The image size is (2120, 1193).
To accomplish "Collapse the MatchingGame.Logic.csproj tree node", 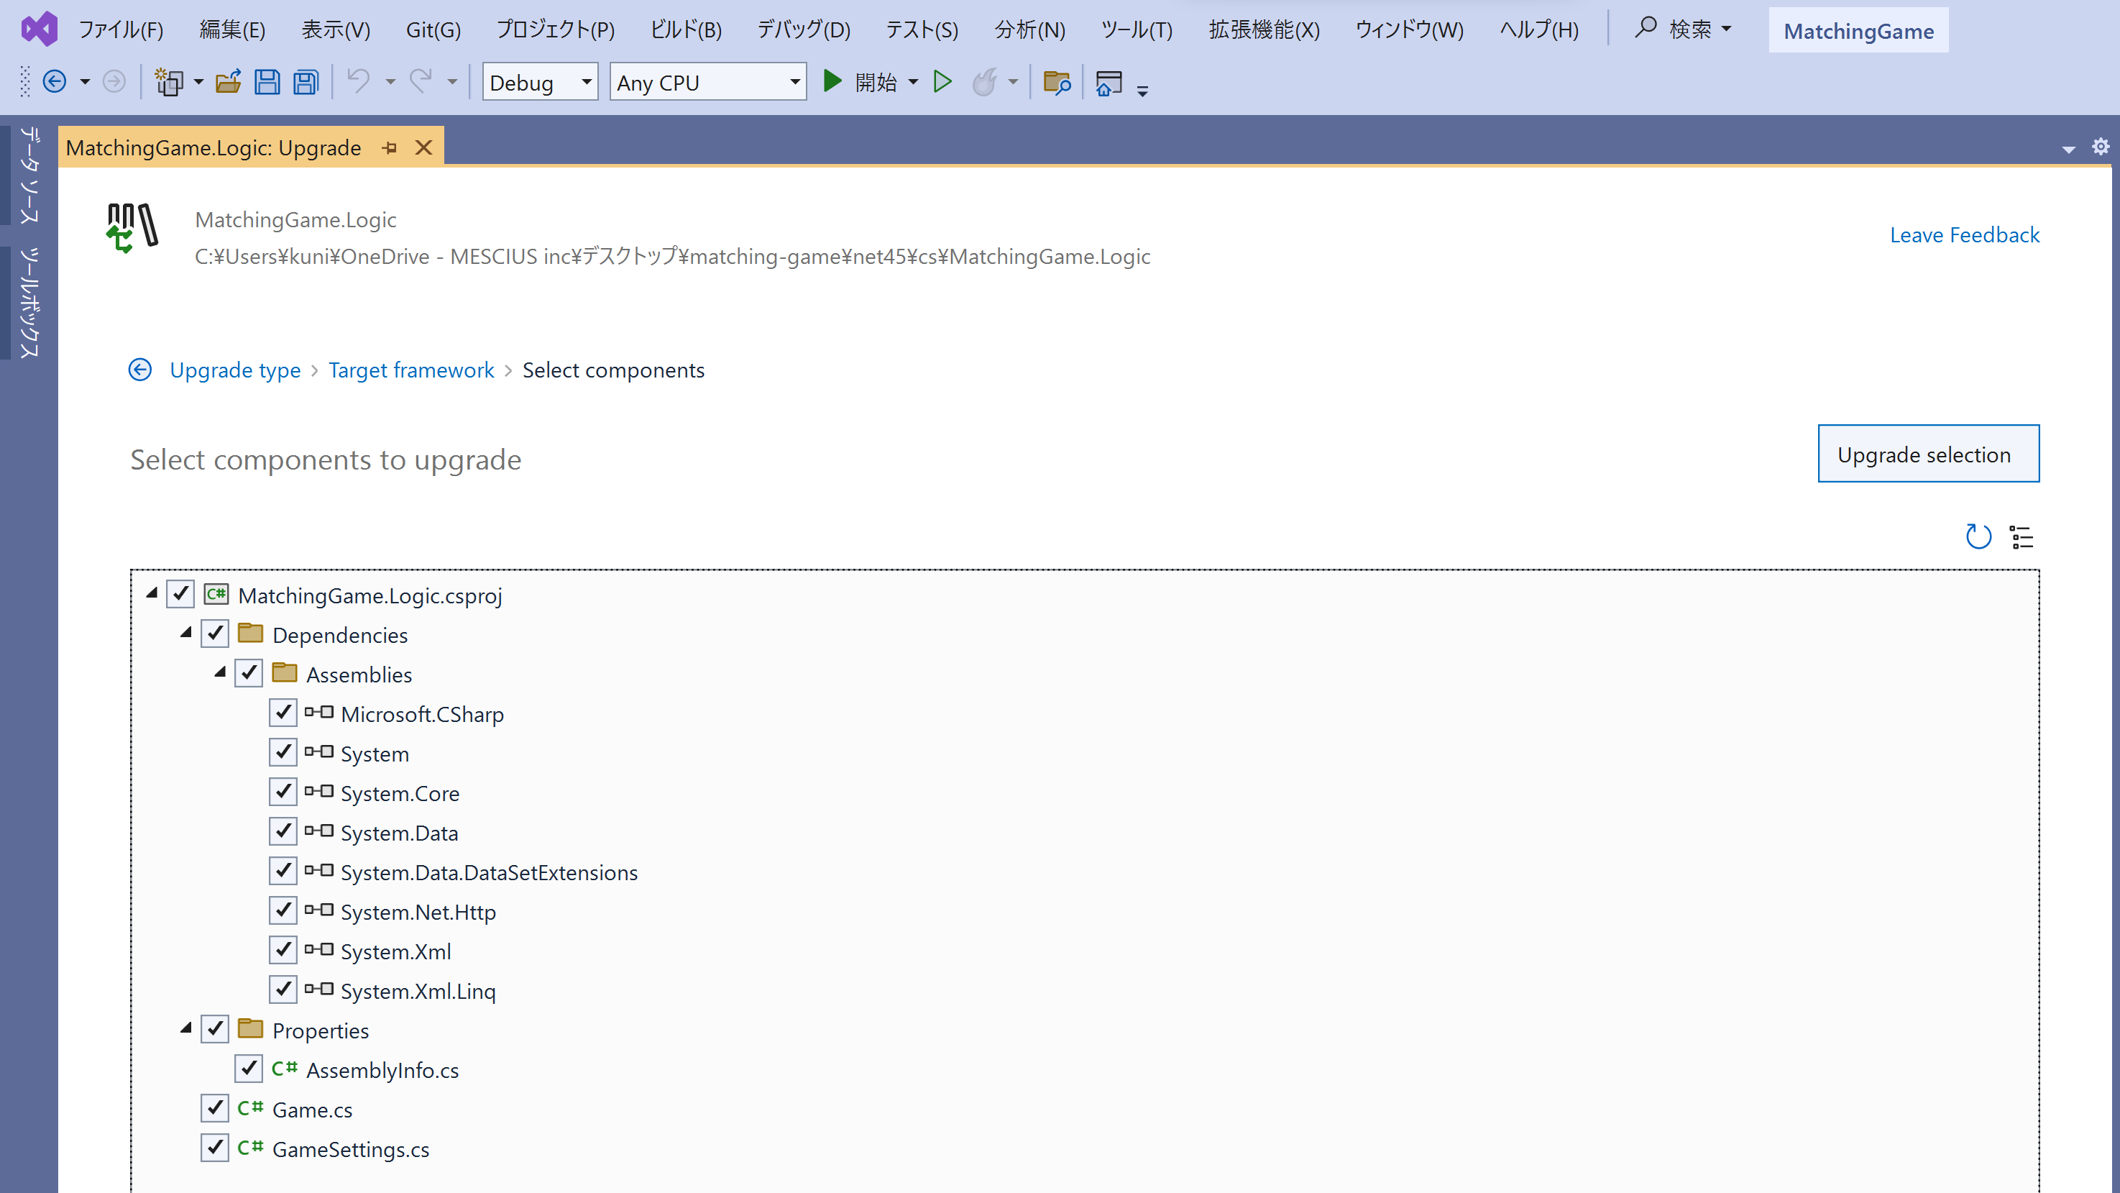I will [x=152, y=593].
